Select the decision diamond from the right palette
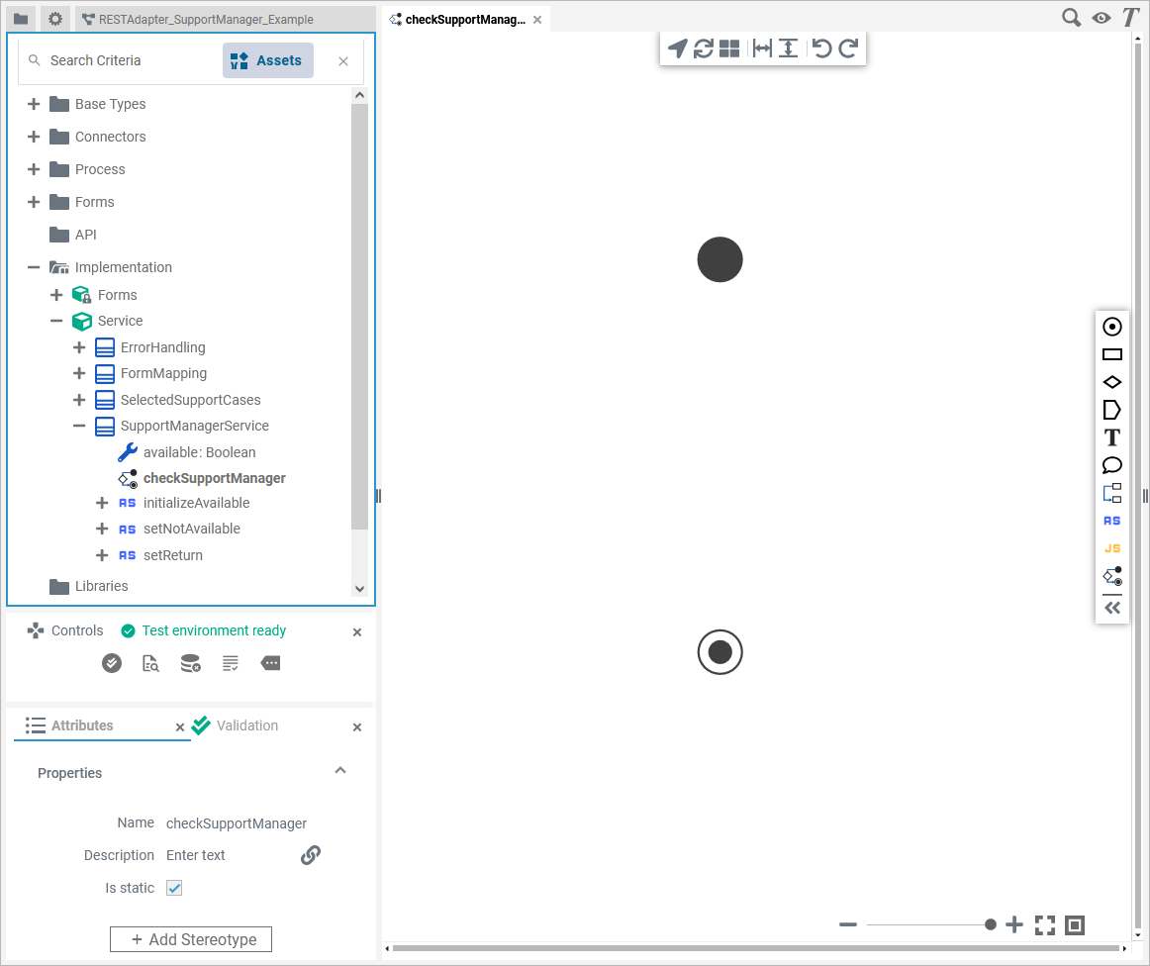 (x=1111, y=381)
